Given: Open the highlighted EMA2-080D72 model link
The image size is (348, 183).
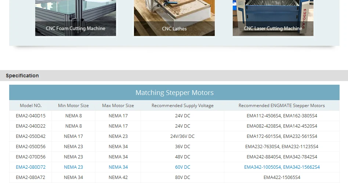Looking at the screenshot, I should [30, 167].
